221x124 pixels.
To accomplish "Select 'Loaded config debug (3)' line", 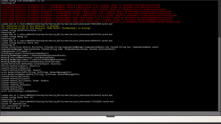I will click(x=14, y=36).
